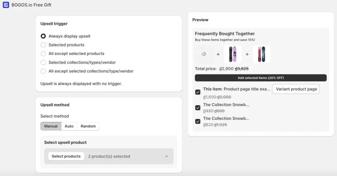Switch to the Auto upsell method
The width and height of the screenshot is (337, 176).
69,126
